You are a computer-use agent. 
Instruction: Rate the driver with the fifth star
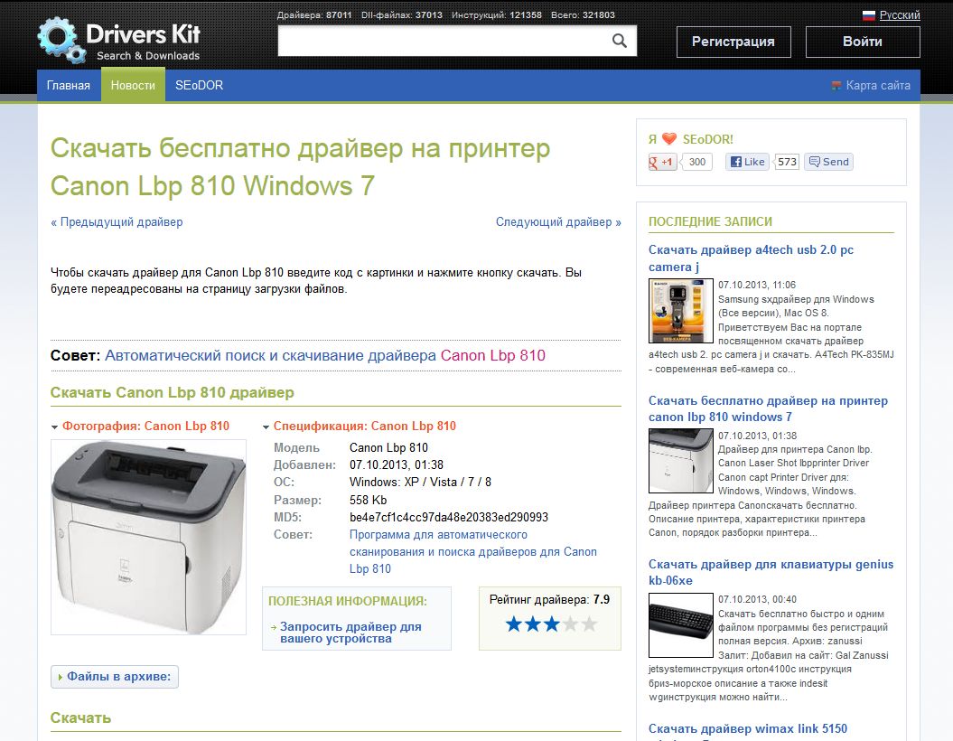coord(590,624)
